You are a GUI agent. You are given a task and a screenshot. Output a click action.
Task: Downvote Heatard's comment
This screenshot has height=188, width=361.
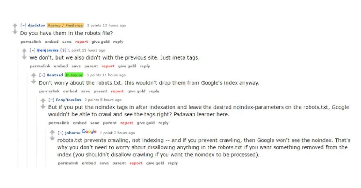[34, 82]
